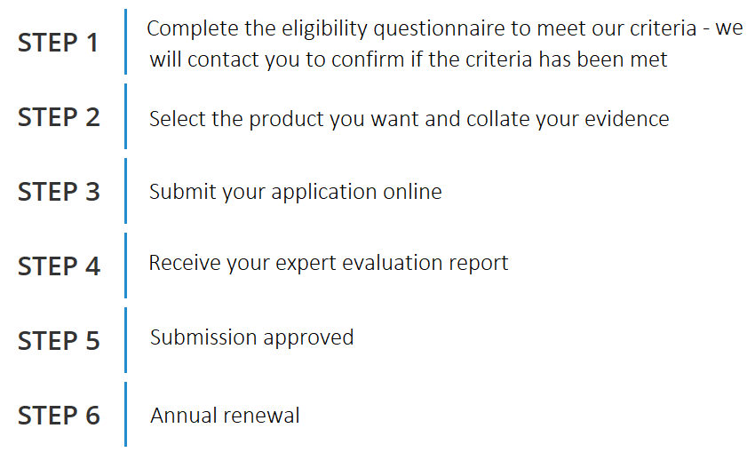Image resolution: width=755 pixels, height=460 pixels.
Task: Click the STEP 3 heading
Action: coord(59,192)
